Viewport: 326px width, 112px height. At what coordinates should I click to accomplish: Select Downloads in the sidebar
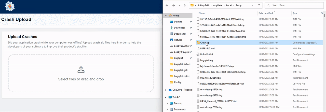(x=179, y=28)
